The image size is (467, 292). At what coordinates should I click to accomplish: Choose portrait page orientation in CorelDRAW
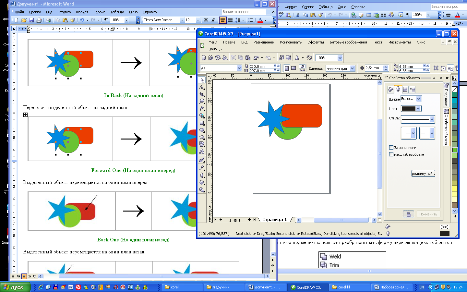(287, 68)
